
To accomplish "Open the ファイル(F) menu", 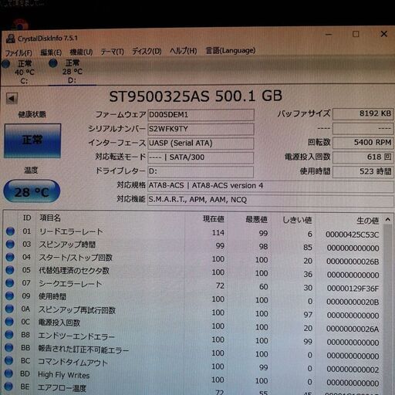I will (19, 53).
